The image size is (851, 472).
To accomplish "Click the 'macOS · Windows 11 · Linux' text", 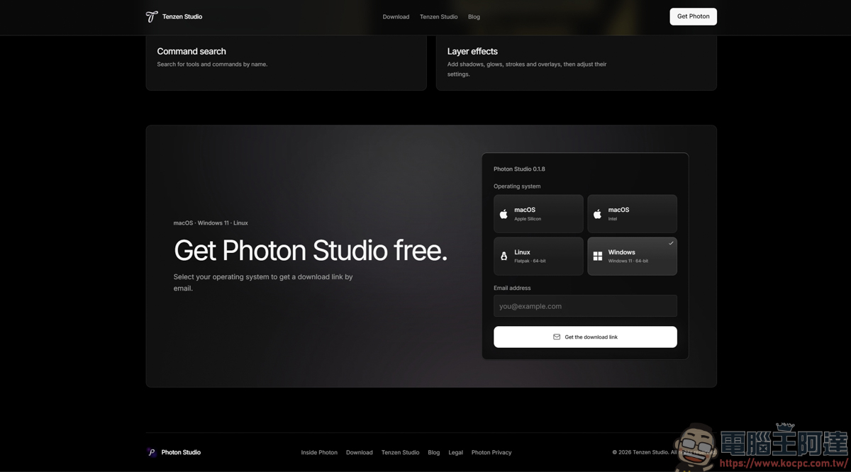I will pos(211,223).
